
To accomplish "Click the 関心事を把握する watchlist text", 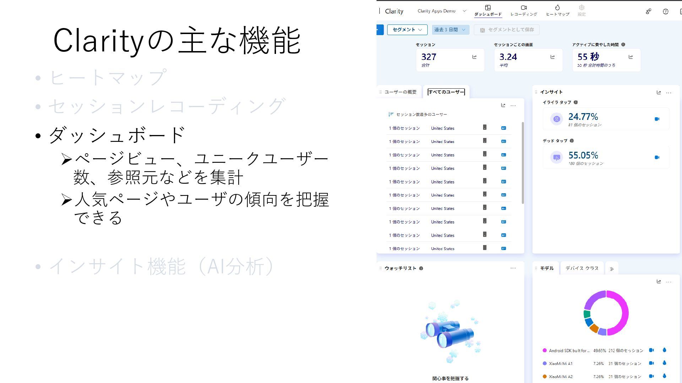I will click(450, 378).
